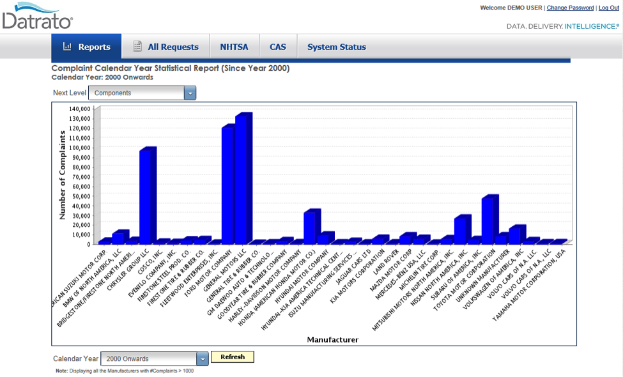Click the 'COSCO, INC.' axis label

150,262
